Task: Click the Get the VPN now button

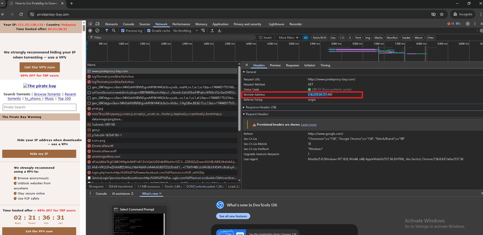Action: [x=39, y=67]
